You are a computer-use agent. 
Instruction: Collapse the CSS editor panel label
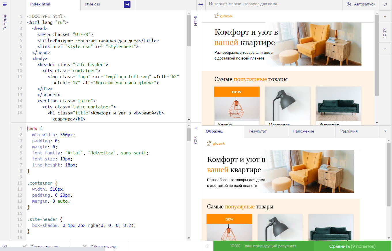click(x=196, y=140)
